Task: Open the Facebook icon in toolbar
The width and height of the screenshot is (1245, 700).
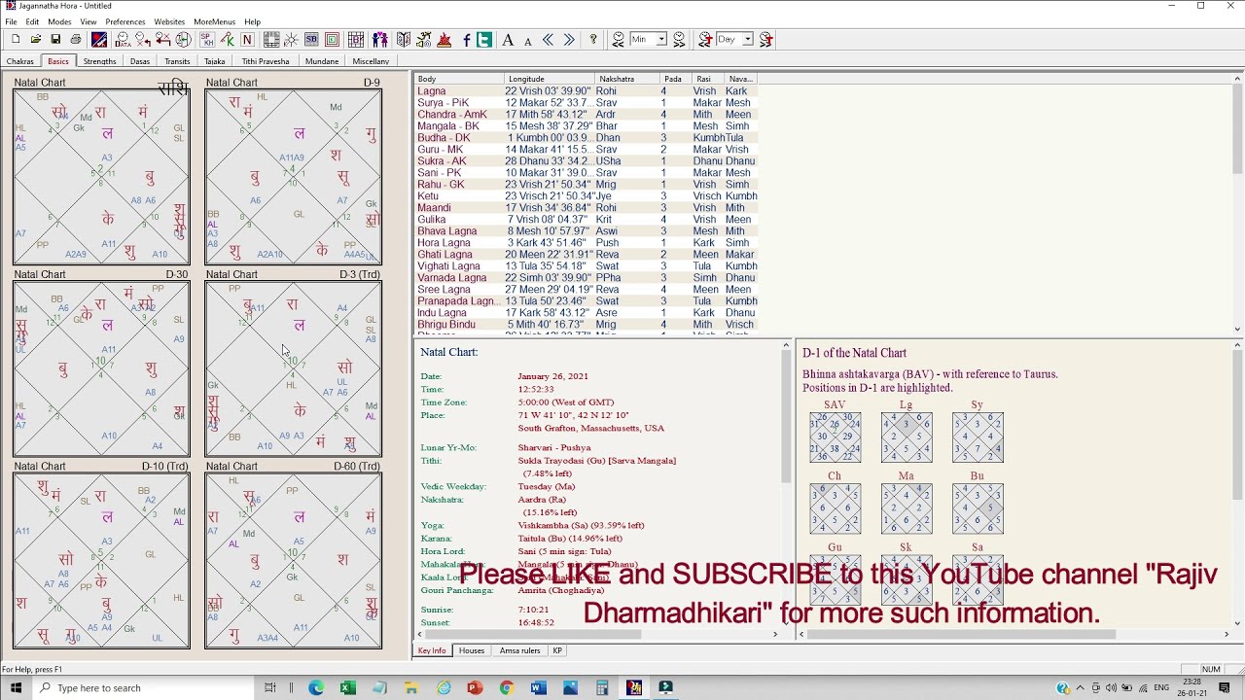Action: pos(467,40)
